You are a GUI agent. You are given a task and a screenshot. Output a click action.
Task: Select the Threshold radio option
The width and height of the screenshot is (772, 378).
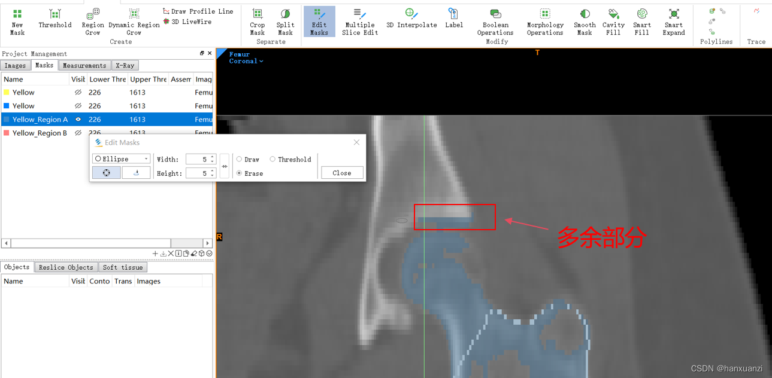(290, 159)
